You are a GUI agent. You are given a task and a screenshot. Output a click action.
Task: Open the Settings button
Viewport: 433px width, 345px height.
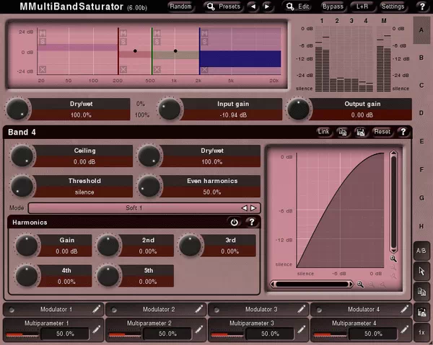[393, 6]
